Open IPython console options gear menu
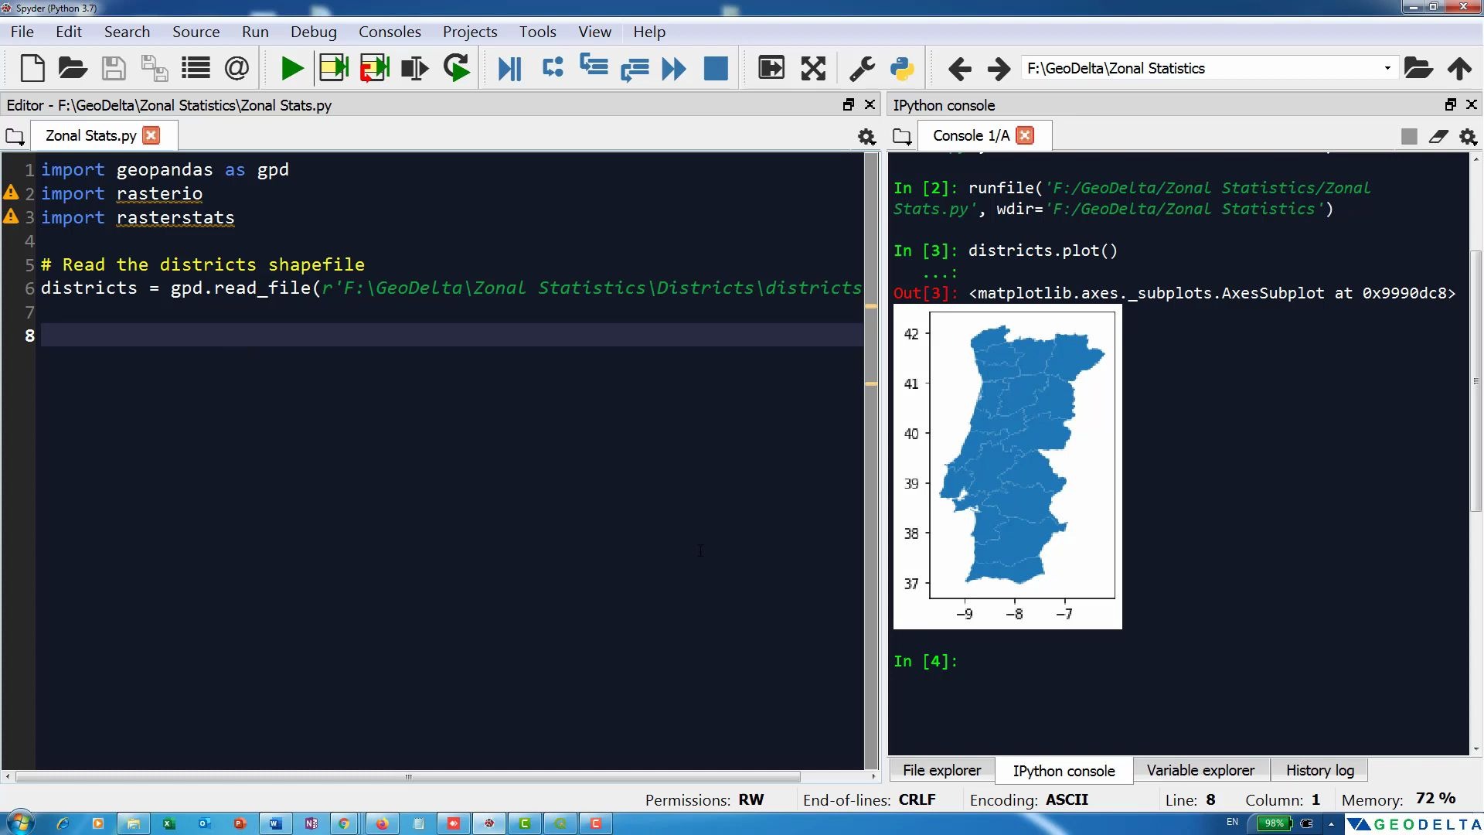 coord(1468,137)
